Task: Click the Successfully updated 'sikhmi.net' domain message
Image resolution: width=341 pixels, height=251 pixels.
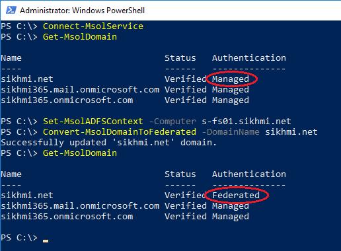Action: coord(108,143)
